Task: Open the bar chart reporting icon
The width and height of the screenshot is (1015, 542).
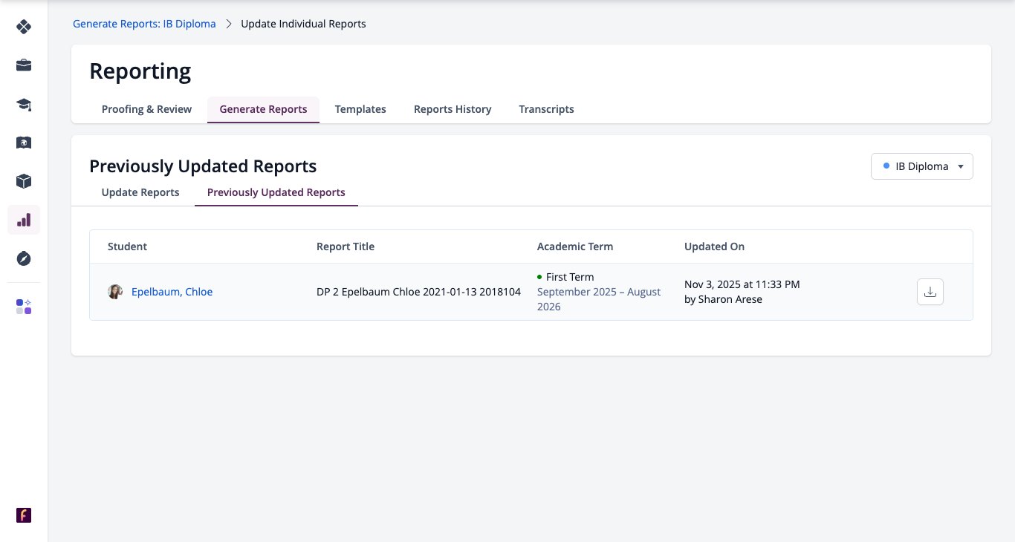Action: [x=24, y=220]
